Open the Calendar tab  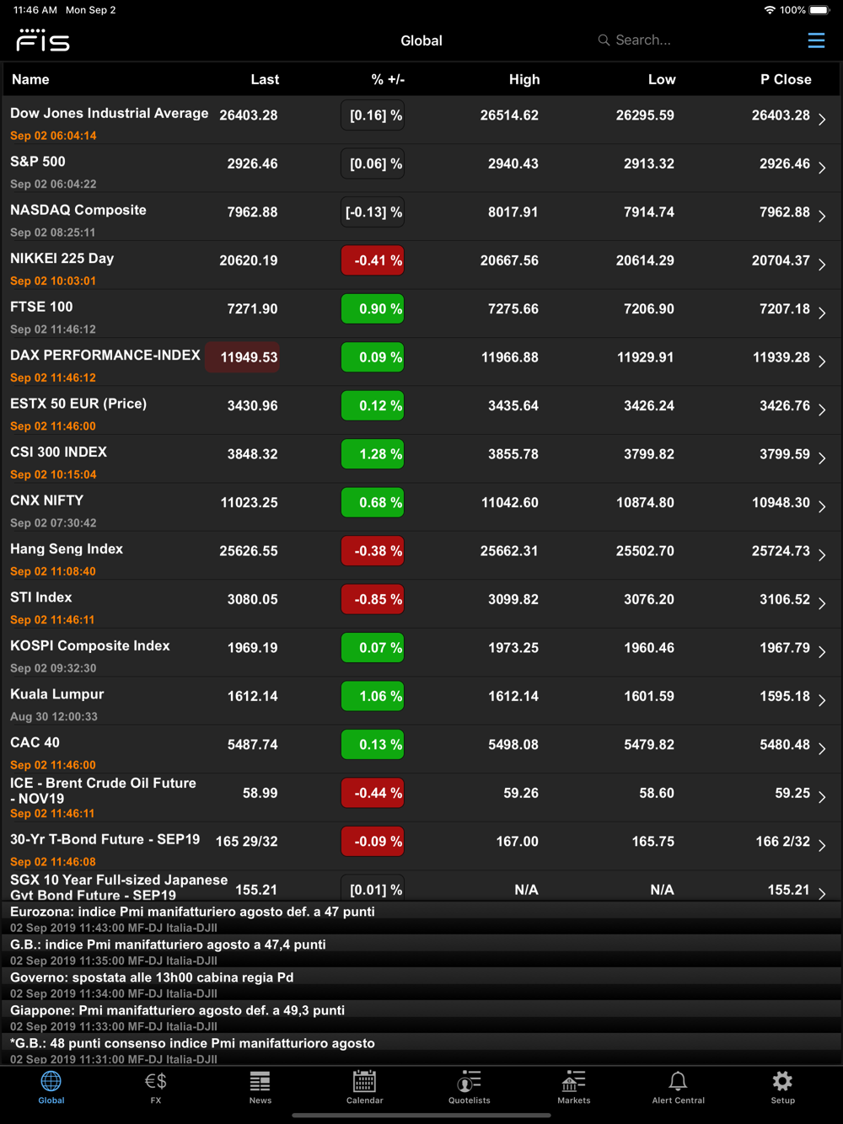365,1088
